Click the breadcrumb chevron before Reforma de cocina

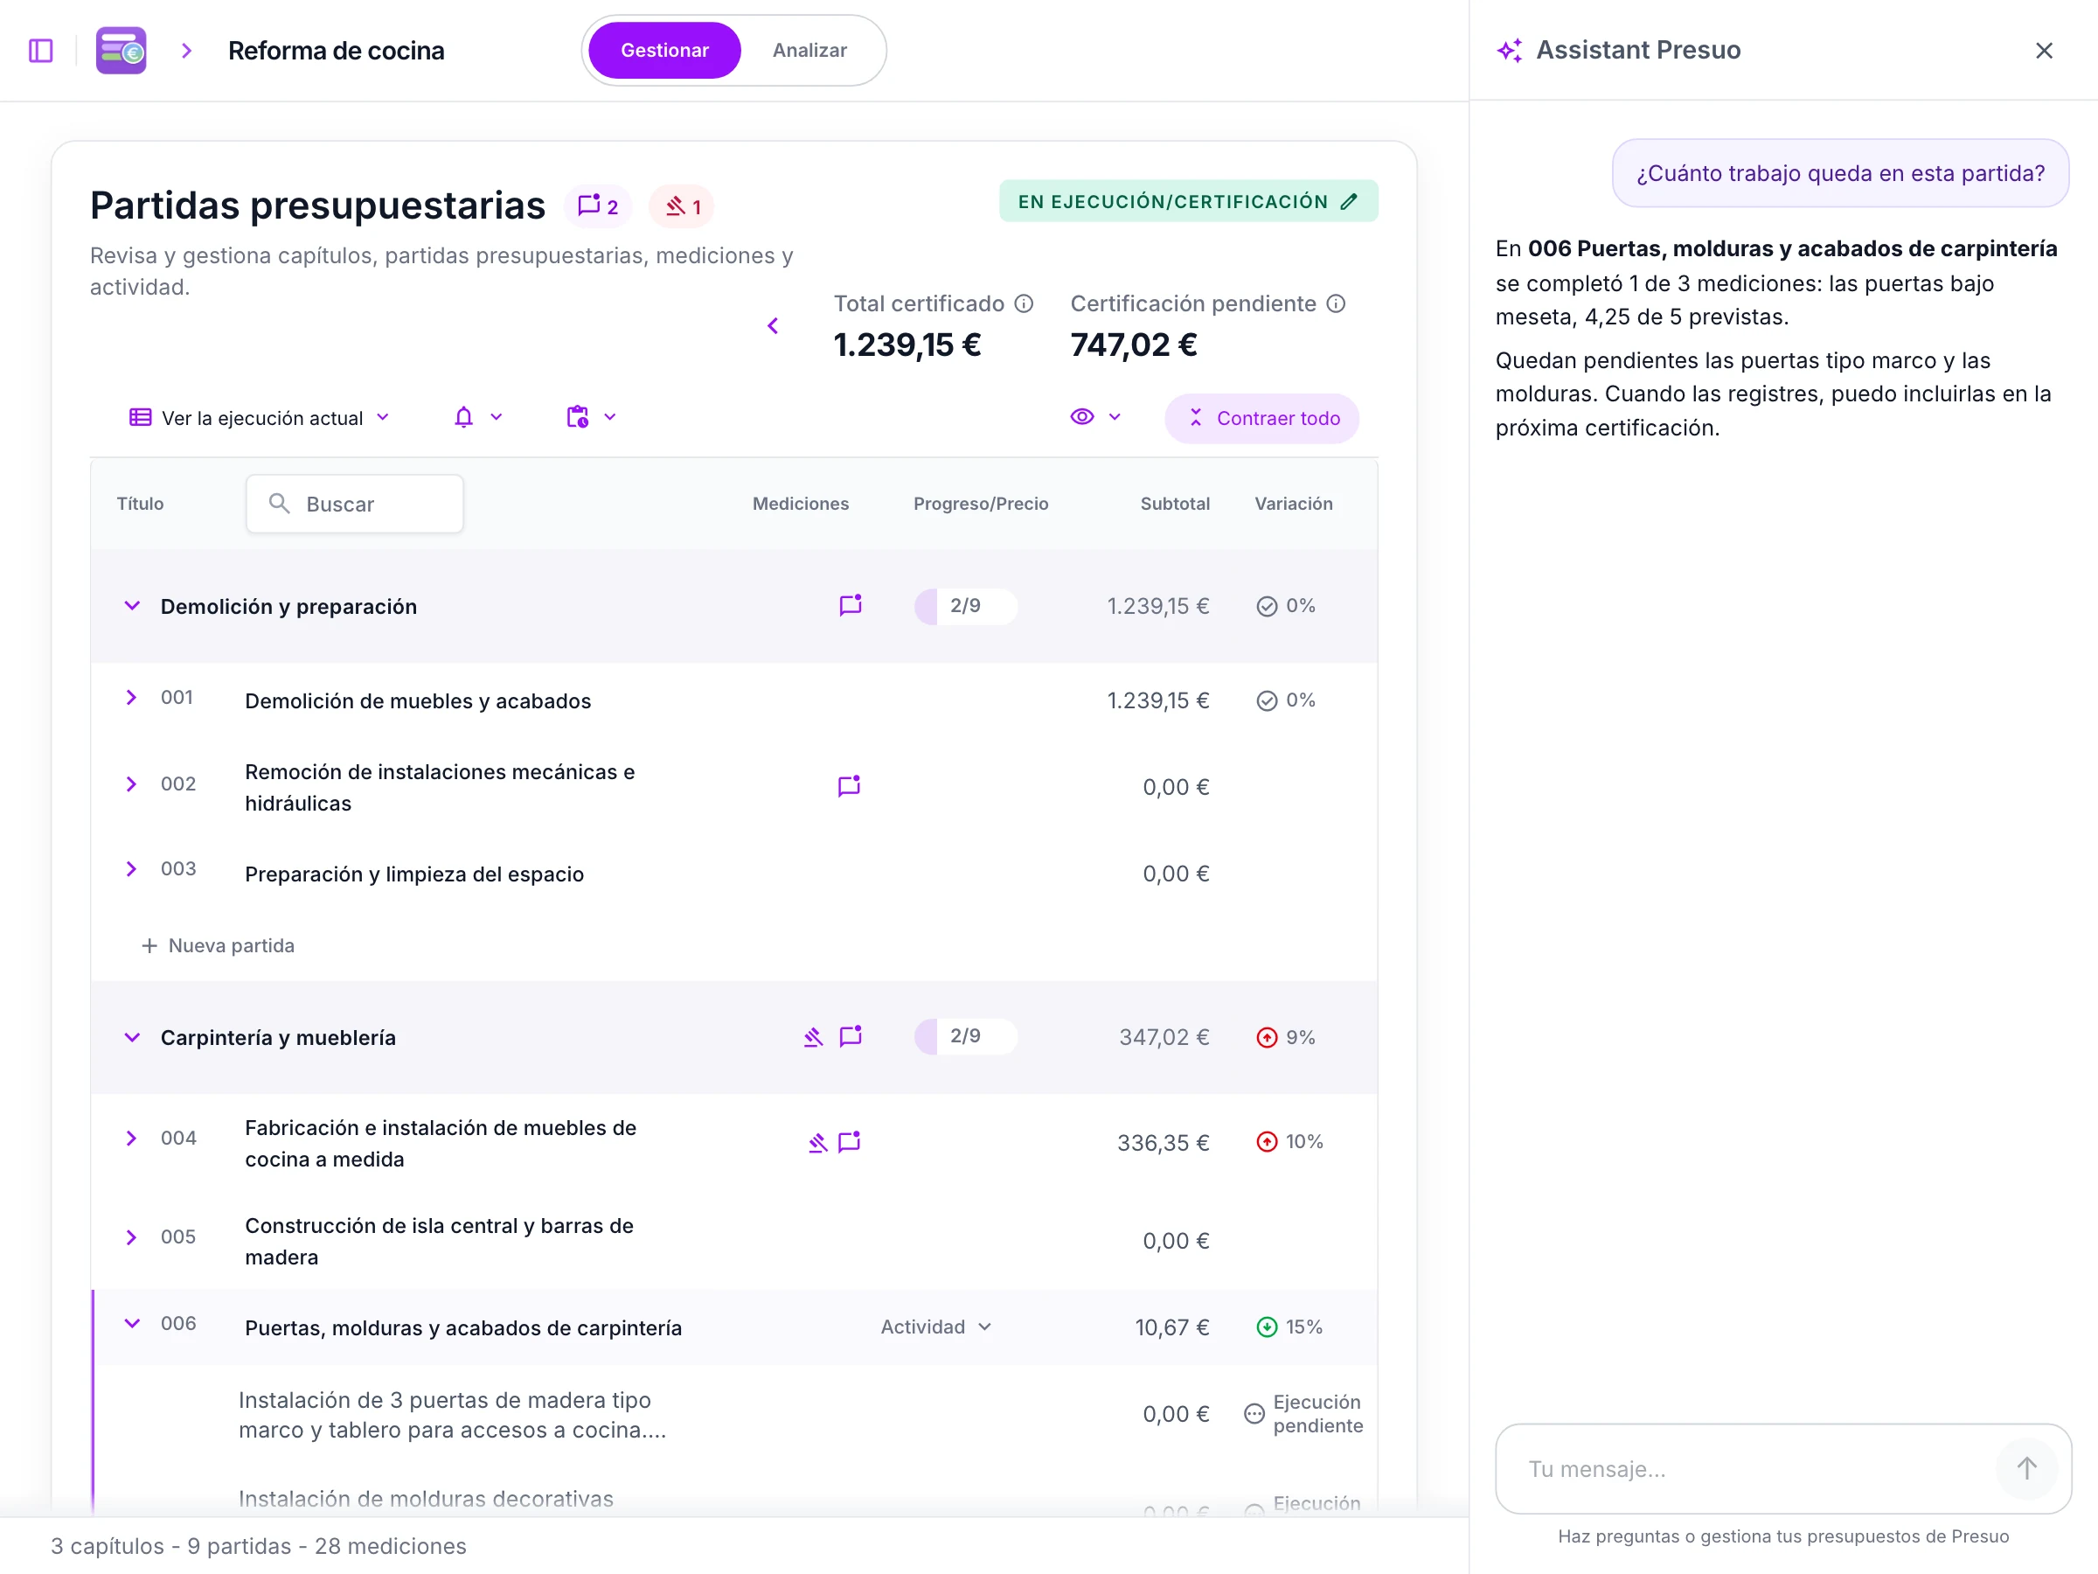[x=187, y=51]
